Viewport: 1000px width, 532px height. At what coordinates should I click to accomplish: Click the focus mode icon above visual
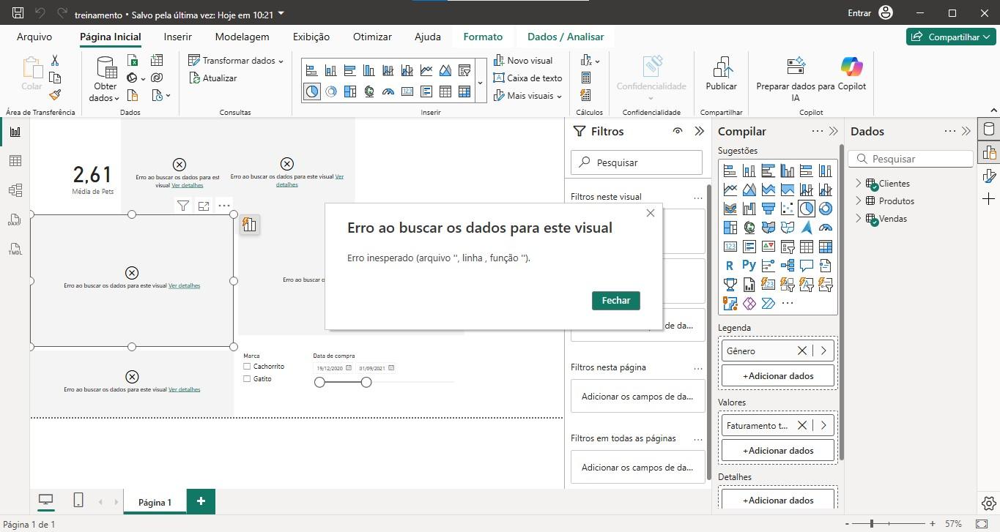tap(204, 206)
